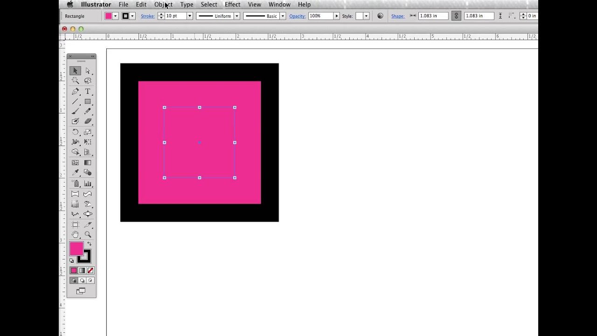Select the Blob Brush tool
This screenshot has width=597, height=336.
coord(75,121)
